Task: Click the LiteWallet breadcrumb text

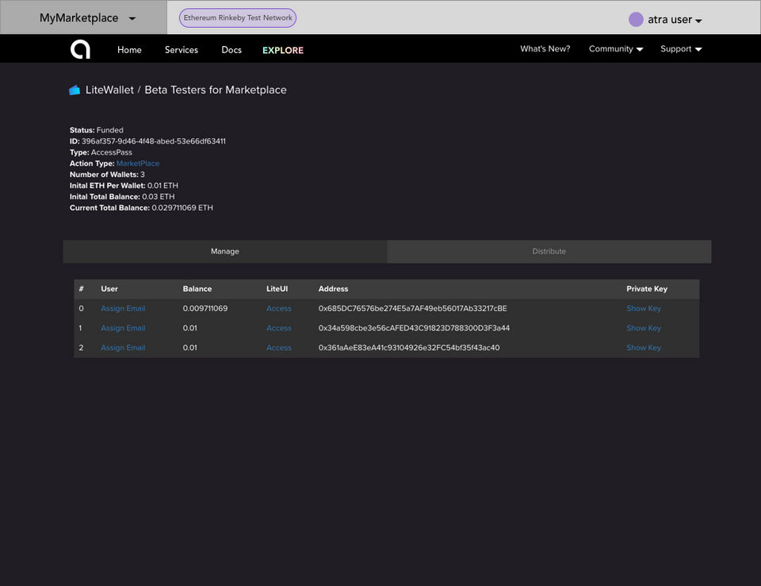Action: point(109,90)
